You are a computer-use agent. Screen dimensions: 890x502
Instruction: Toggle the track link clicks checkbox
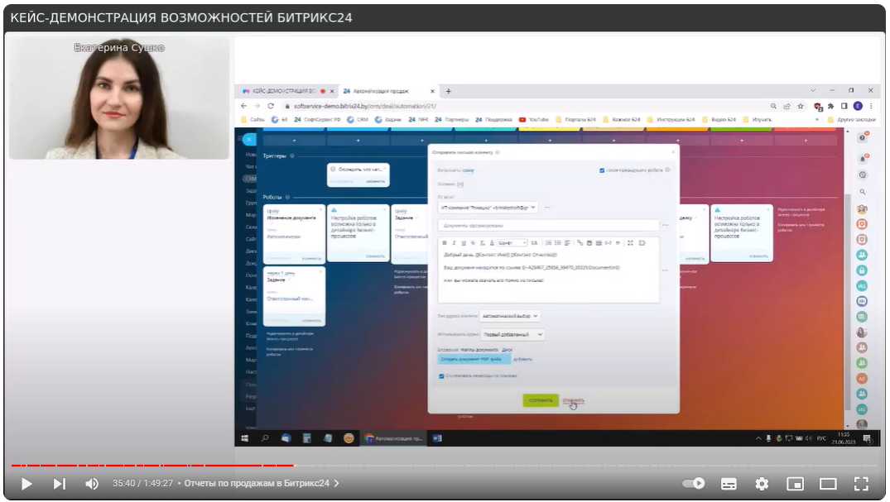point(441,375)
